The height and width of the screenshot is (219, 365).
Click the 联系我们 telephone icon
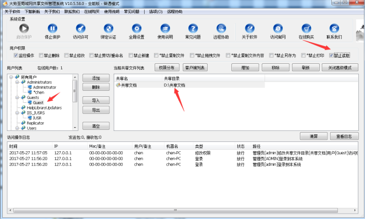(334, 28)
